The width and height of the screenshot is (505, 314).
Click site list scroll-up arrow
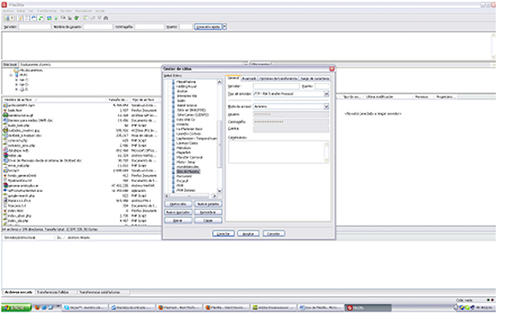[220, 82]
